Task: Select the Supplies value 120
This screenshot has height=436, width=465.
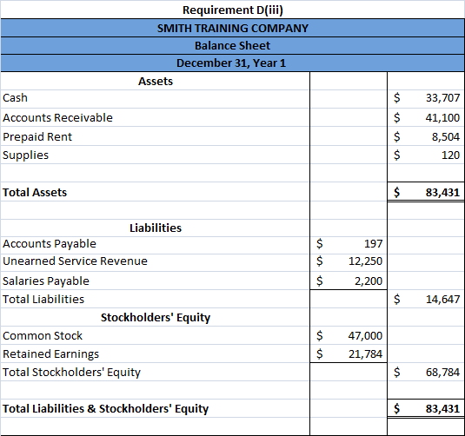Action: point(450,155)
